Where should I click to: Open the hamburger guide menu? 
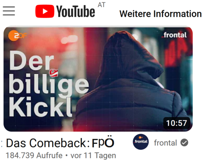point(9,11)
